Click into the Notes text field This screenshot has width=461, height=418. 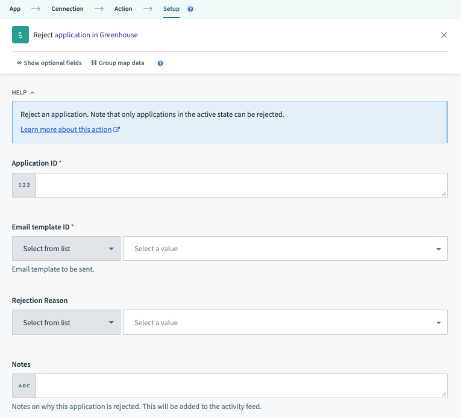[241, 385]
